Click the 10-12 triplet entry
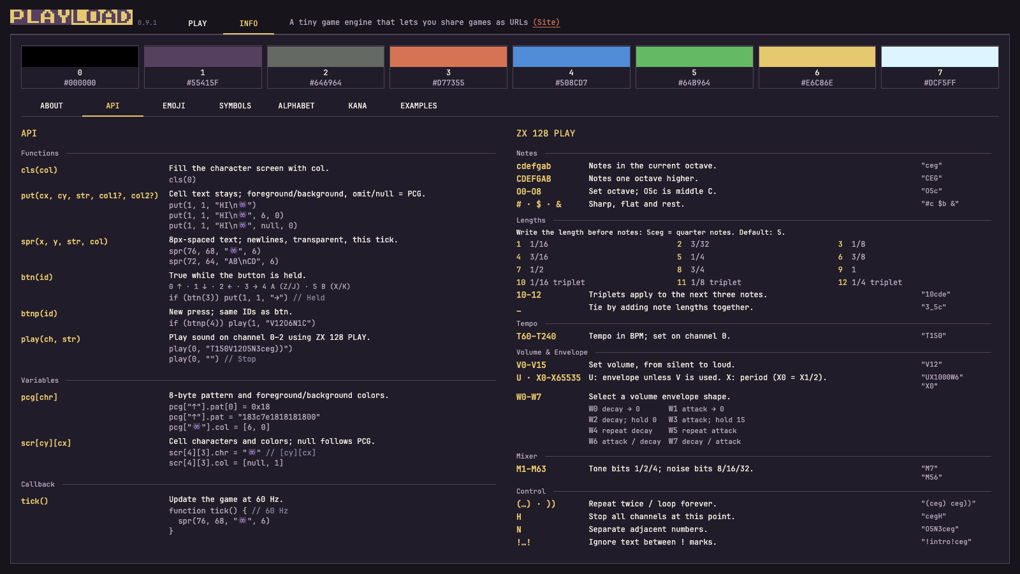The image size is (1020, 574). coord(528,295)
